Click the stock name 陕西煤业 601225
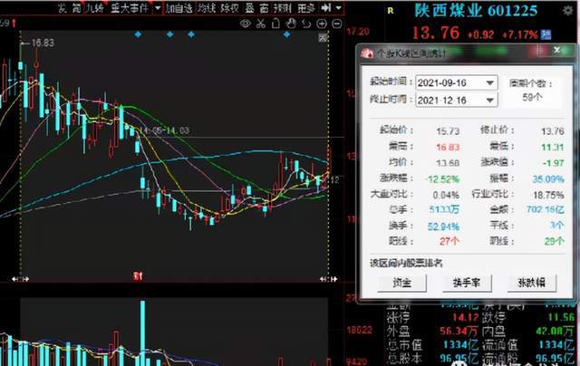This screenshot has height=366, width=580. click(476, 10)
